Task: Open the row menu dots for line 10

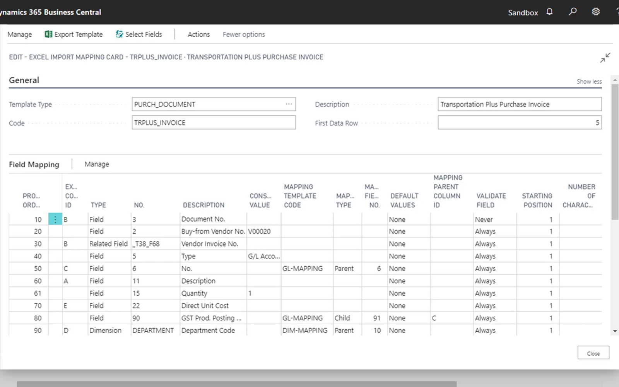Action: point(55,219)
